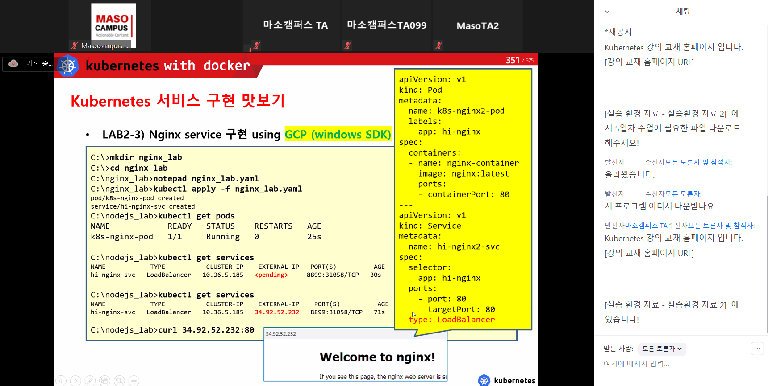Image resolution: width=768 pixels, height=386 pixels.
Task: Select the MasoTA2 participant tile
Action: (x=477, y=26)
